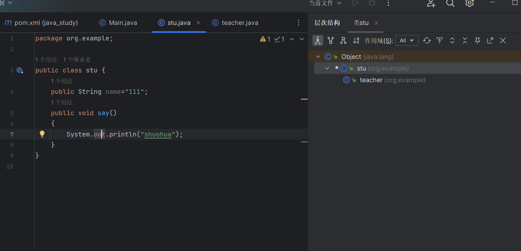521x251 pixels.
Task: Open the yellow lightbulb quick fix
Action: click(x=42, y=134)
